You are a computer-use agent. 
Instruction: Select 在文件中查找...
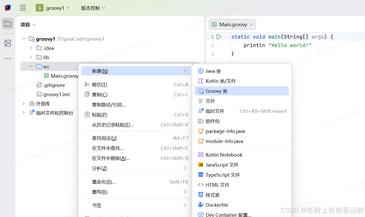click(136, 148)
